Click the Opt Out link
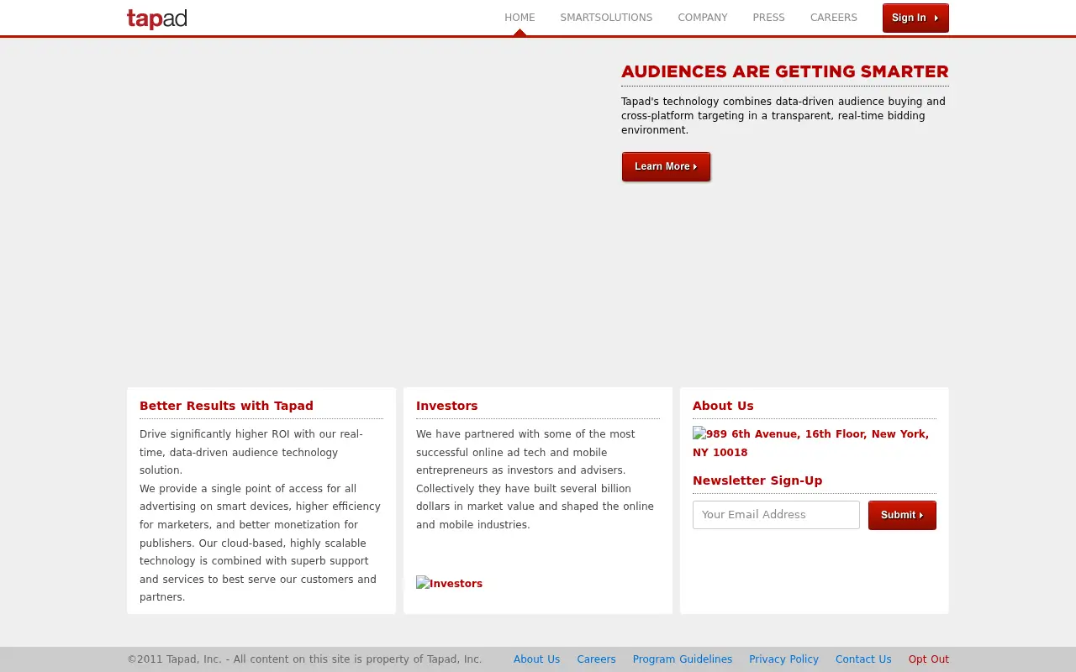This screenshot has height=672, width=1076. tap(929, 659)
